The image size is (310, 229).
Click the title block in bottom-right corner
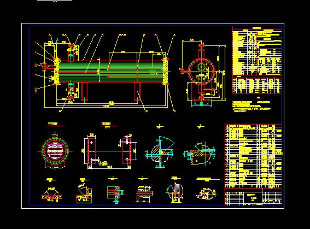pyautogui.click(x=253, y=197)
